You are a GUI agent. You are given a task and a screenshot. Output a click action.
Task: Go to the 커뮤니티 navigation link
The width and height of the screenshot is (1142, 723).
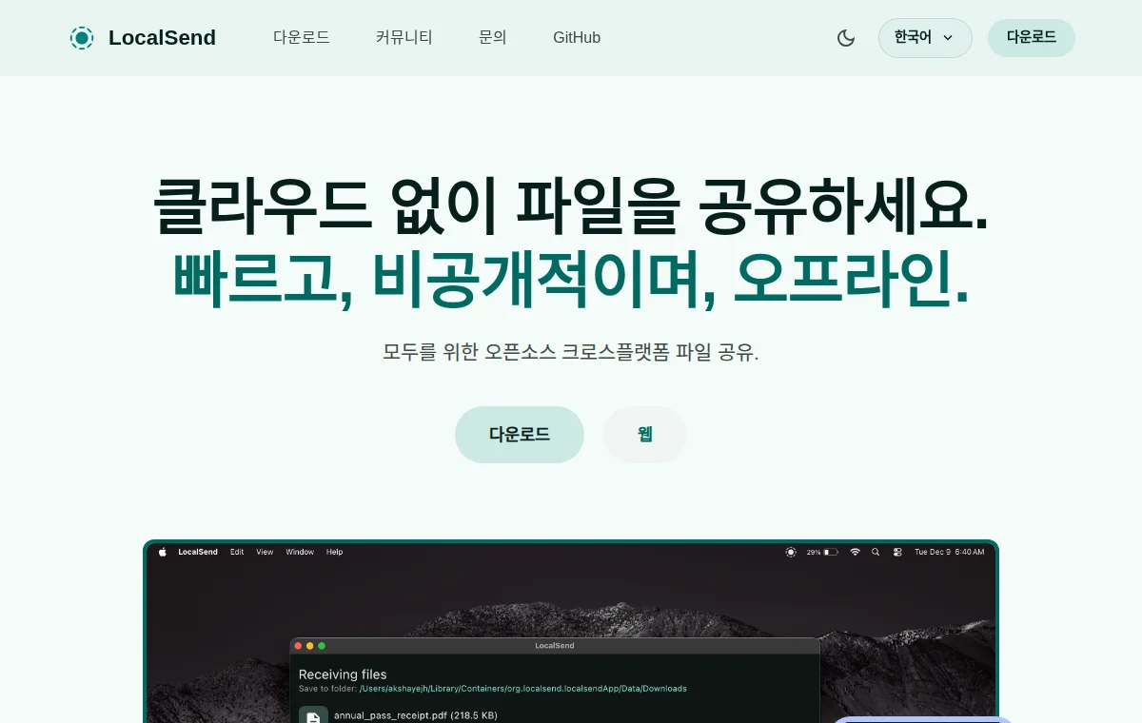pyautogui.click(x=404, y=38)
